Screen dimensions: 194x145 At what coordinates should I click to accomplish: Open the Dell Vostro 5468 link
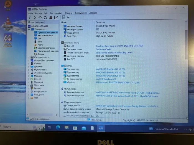[x=103, y=49]
